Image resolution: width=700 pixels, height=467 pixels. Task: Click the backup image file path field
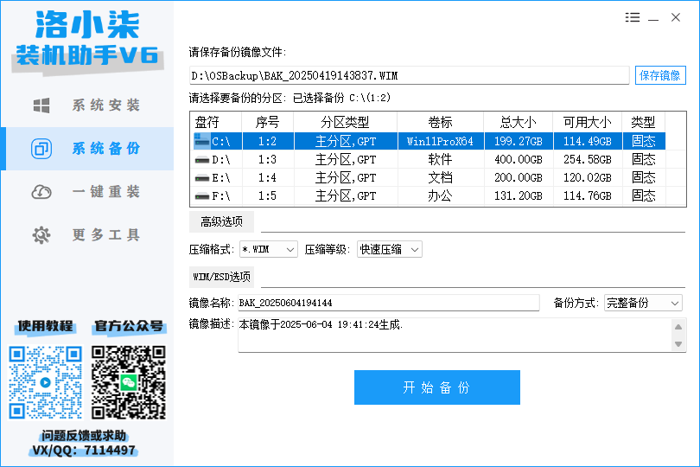click(x=409, y=75)
